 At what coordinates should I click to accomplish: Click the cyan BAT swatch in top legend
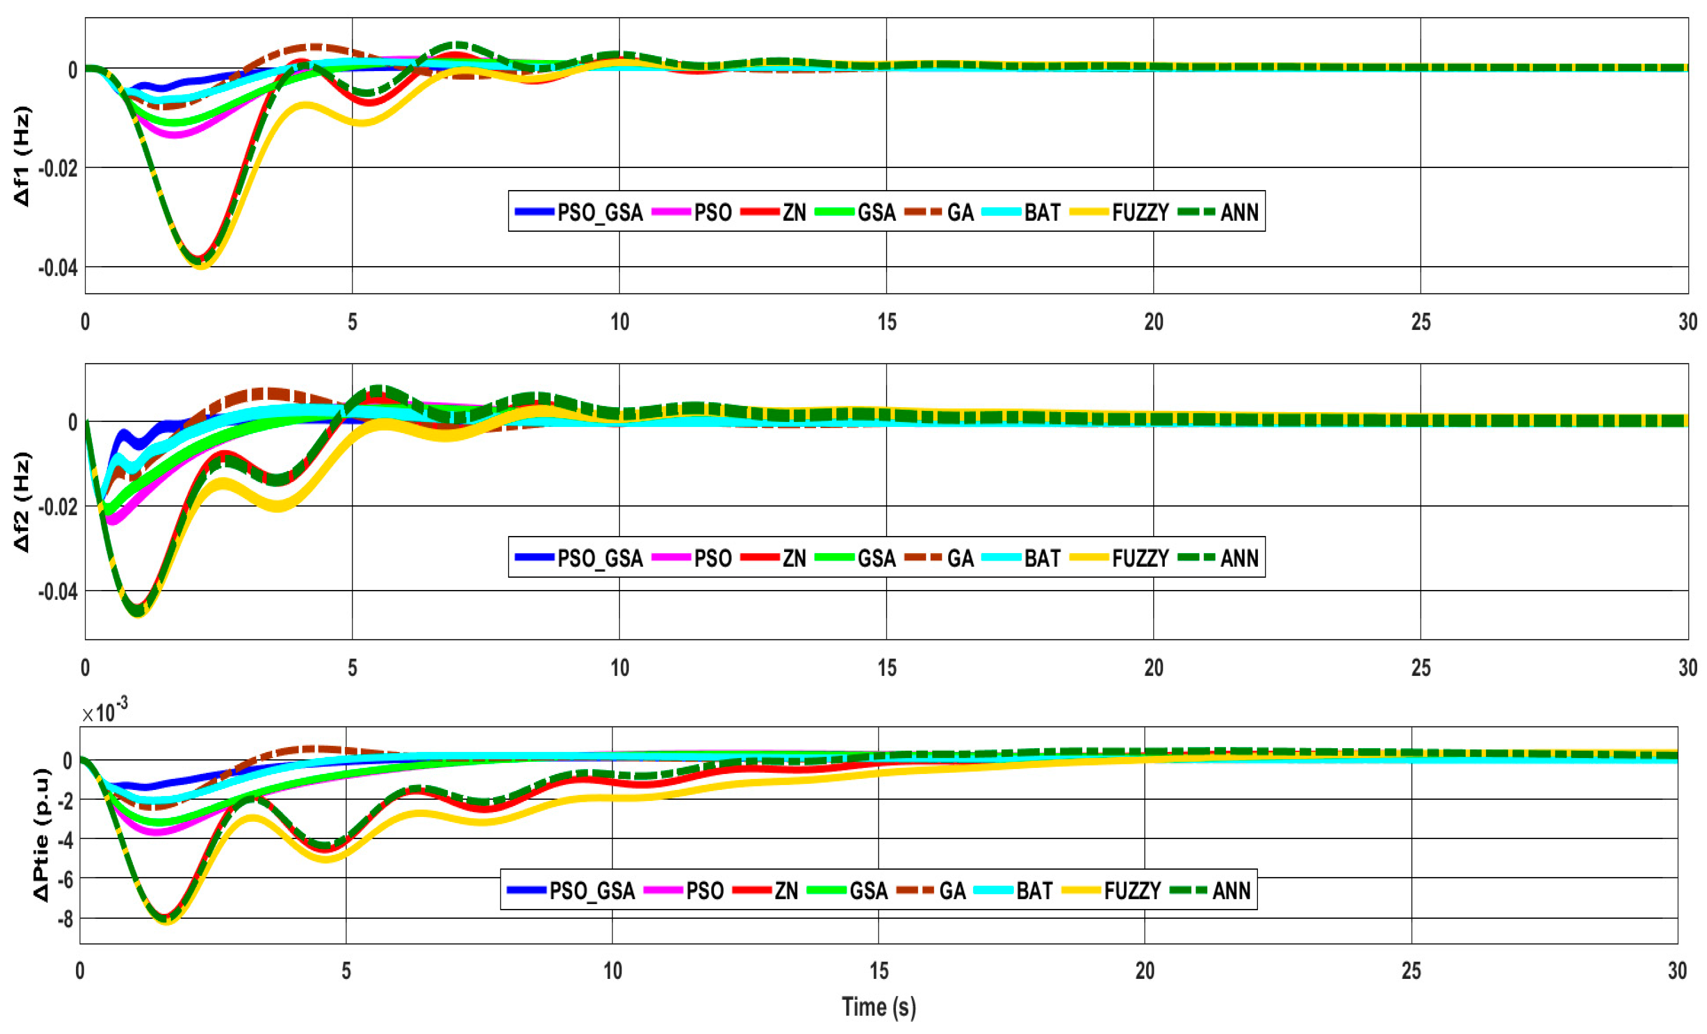coord(1001,212)
